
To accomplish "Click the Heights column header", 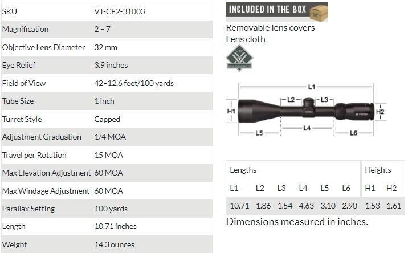I will (378, 170).
